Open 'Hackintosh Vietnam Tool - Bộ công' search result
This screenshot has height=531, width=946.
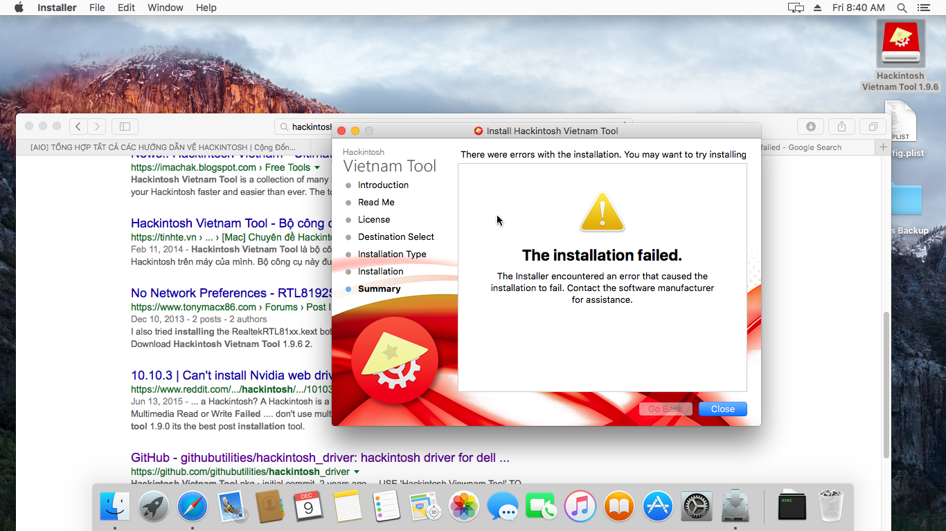(x=231, y=223)
